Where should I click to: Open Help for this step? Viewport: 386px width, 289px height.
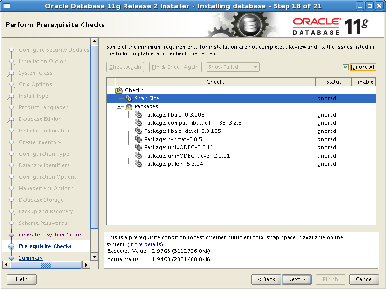click(22, 279)
